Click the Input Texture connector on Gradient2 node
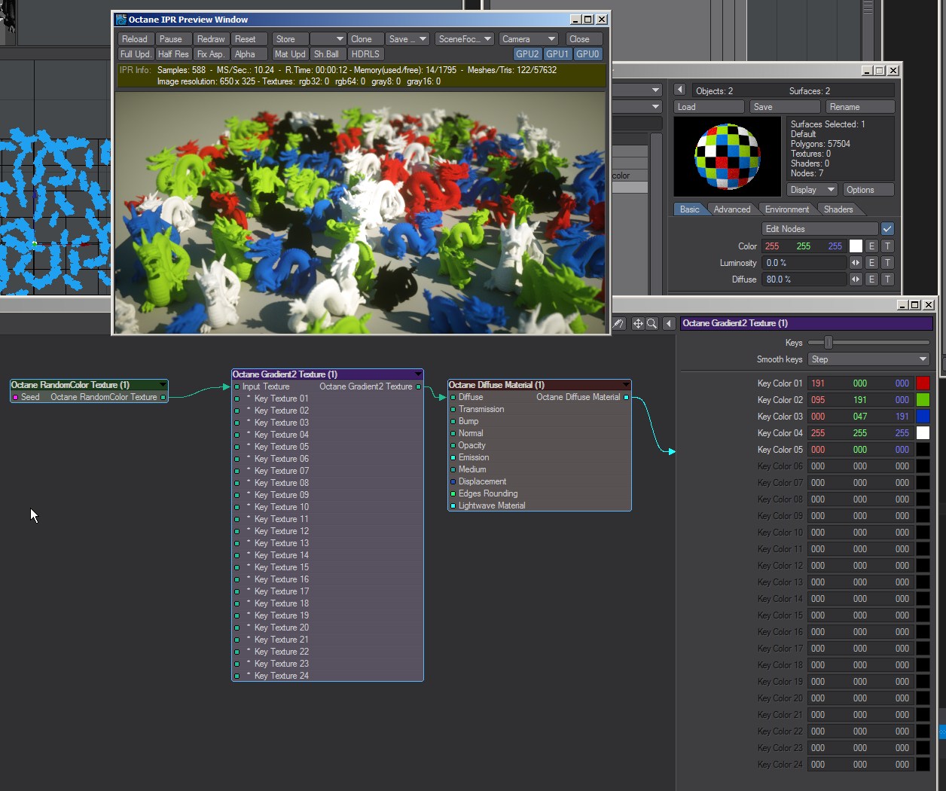This screenshot has height=791, width=946. tap(236, 386)
